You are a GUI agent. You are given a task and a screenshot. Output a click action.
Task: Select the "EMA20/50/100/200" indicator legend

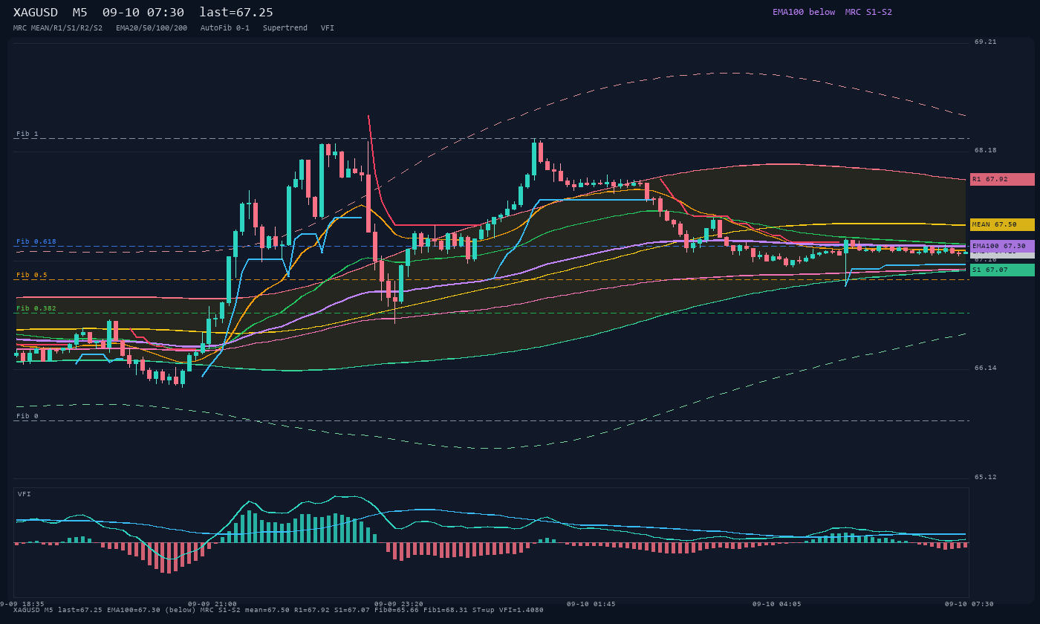click(x=152, y=28)
